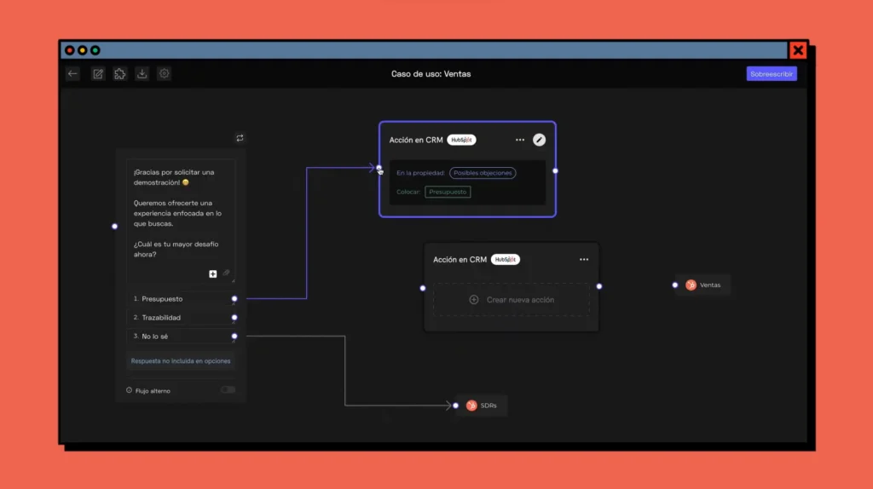Click Crear nueva acción

pyautogui.click(x=512, y=300)
